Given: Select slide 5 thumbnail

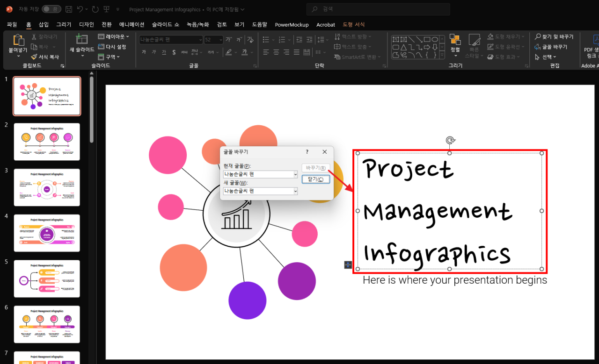Looking at the screenshot, I should (x=47, y=278).
